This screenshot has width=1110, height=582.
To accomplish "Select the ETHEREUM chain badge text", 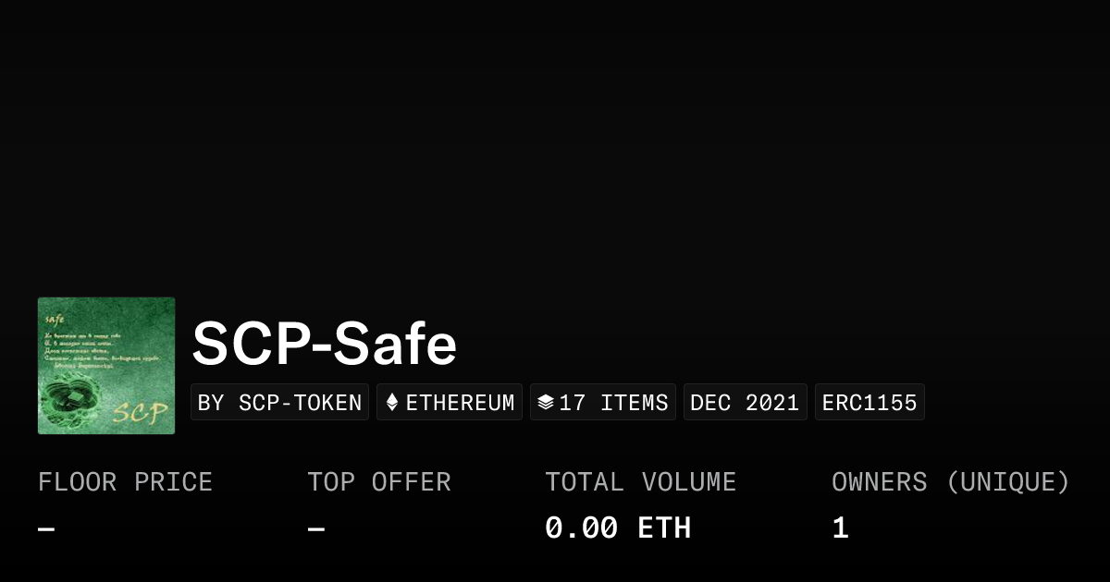I will click(x=460, y=403).
